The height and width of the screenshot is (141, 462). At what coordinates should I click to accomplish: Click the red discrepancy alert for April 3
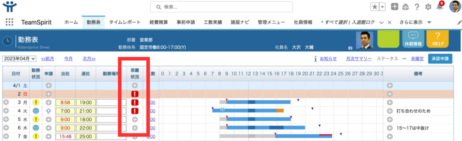pyautogui.click(x=135, y=102)
